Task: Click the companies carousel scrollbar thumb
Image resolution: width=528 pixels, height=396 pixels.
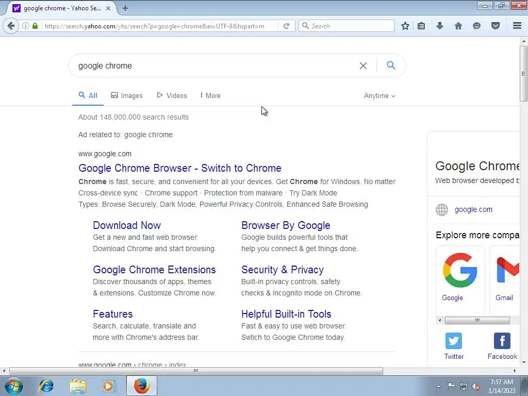Action: tap(477, 320)
